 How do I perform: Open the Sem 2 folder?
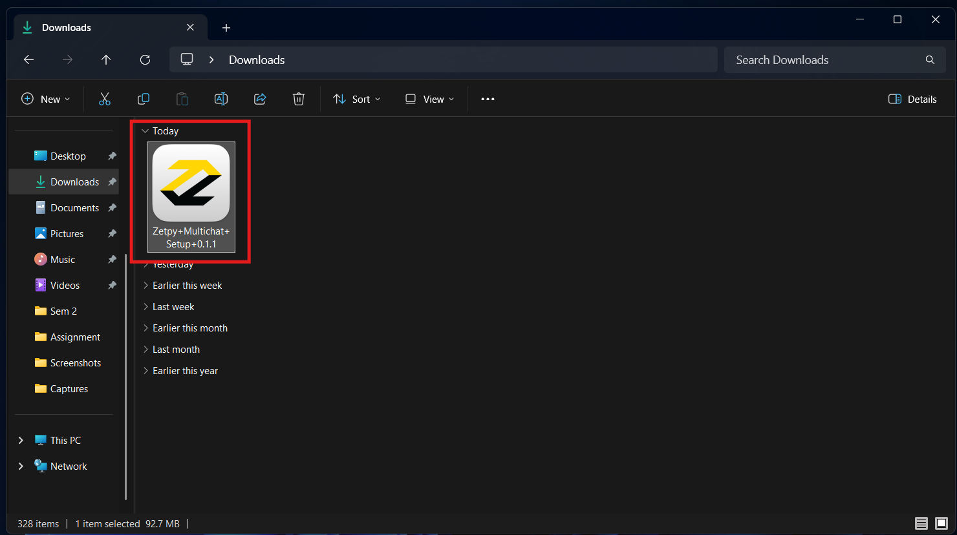click(x=63, y=311)
